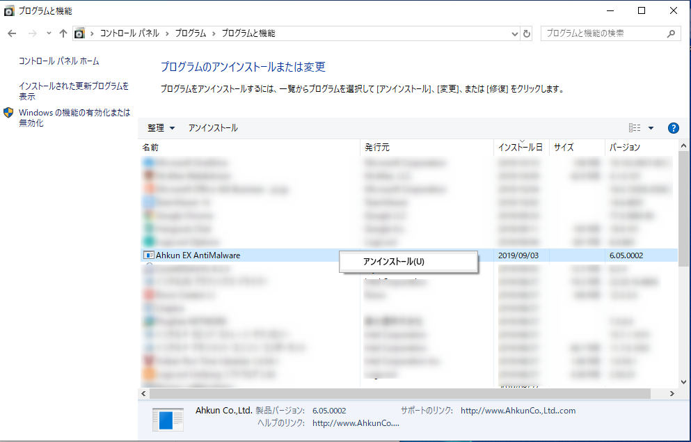Change view with the view icon
691x442 pixels.
tap(635, 128)
